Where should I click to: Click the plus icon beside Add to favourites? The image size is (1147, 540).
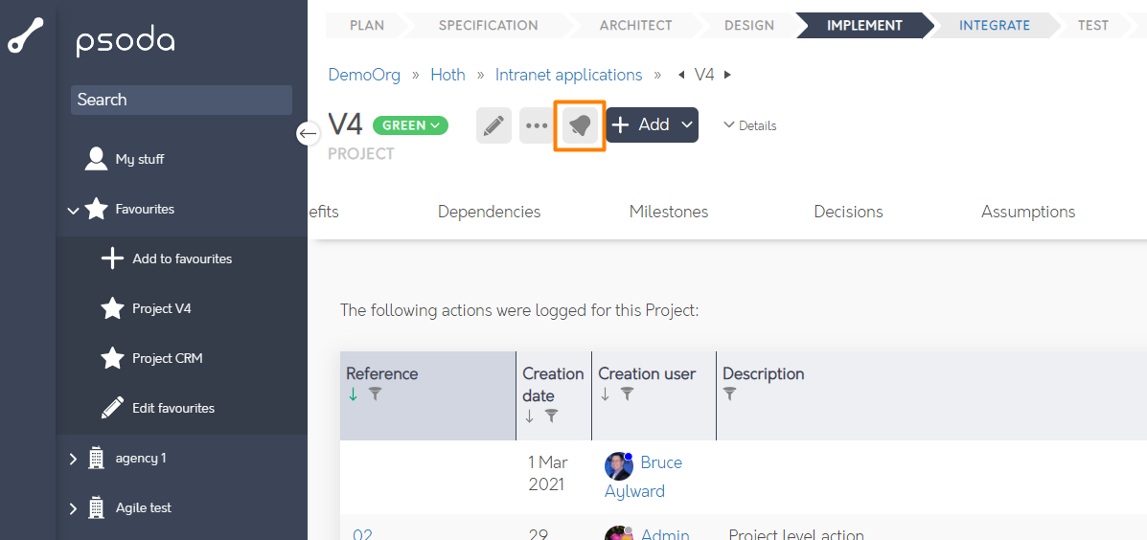(112, 259)
